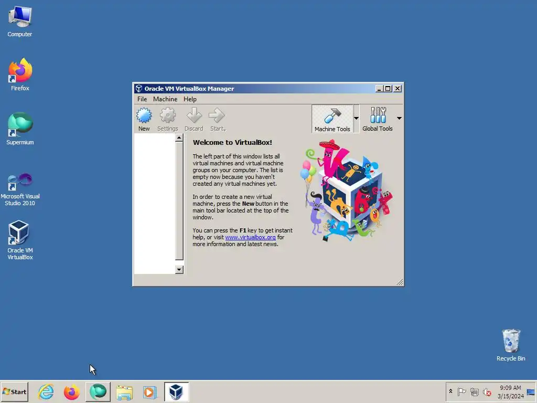The height and width of the screenshot is (403, 537).
Task: Click the window resize grip corner
Action: (400, 282)
